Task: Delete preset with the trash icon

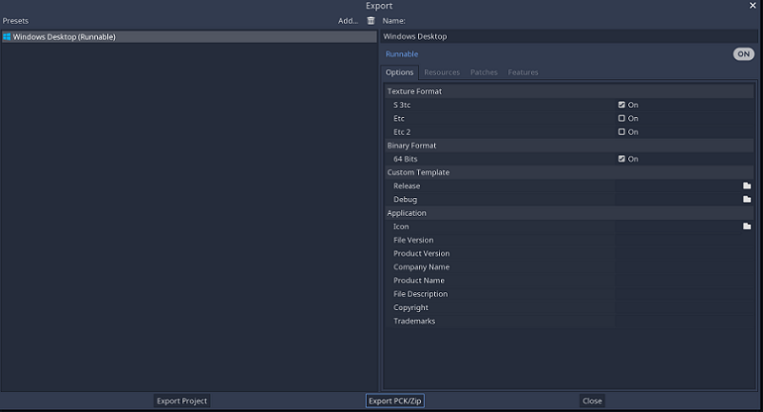Action: [371, 21]
